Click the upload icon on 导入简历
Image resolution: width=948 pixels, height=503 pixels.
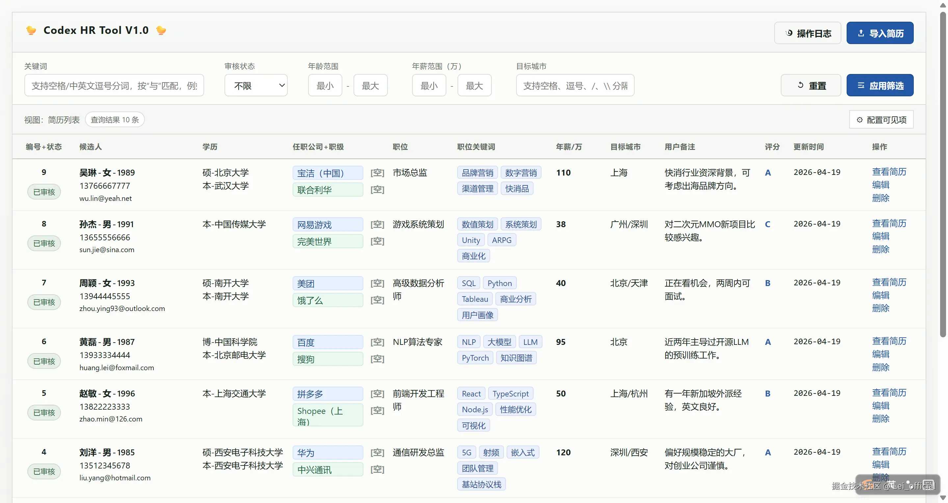(x=861, y=33)
